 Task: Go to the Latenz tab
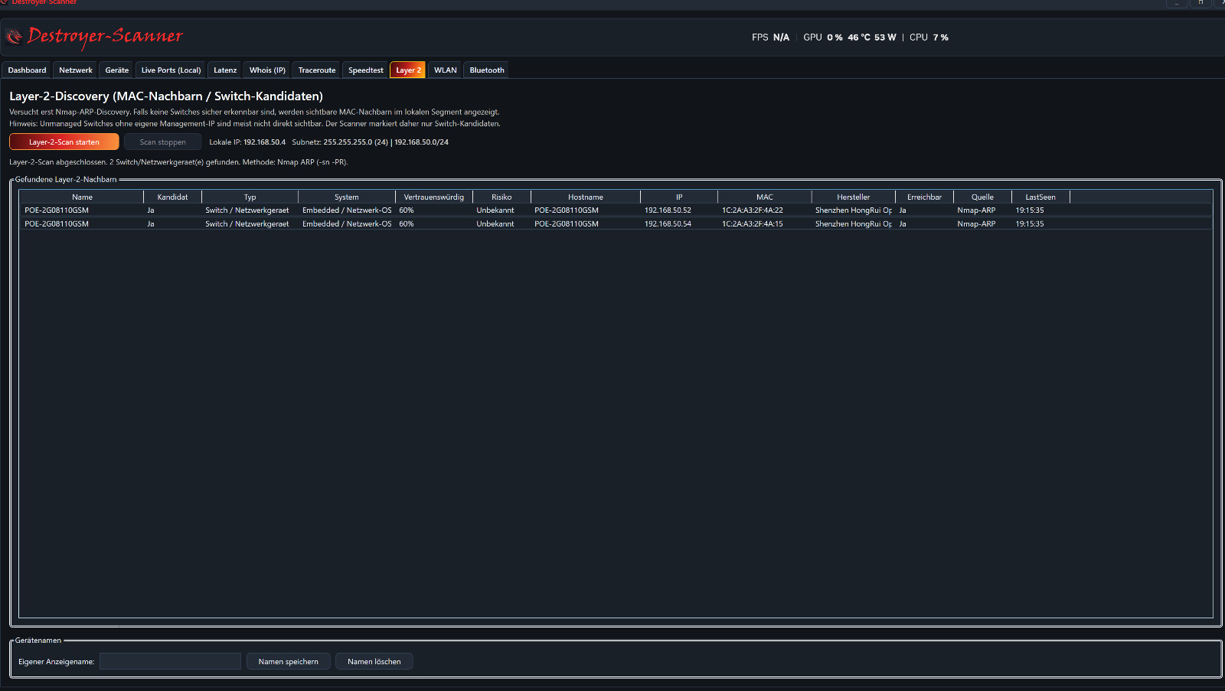pyautogui.click(x=225, y=70)
